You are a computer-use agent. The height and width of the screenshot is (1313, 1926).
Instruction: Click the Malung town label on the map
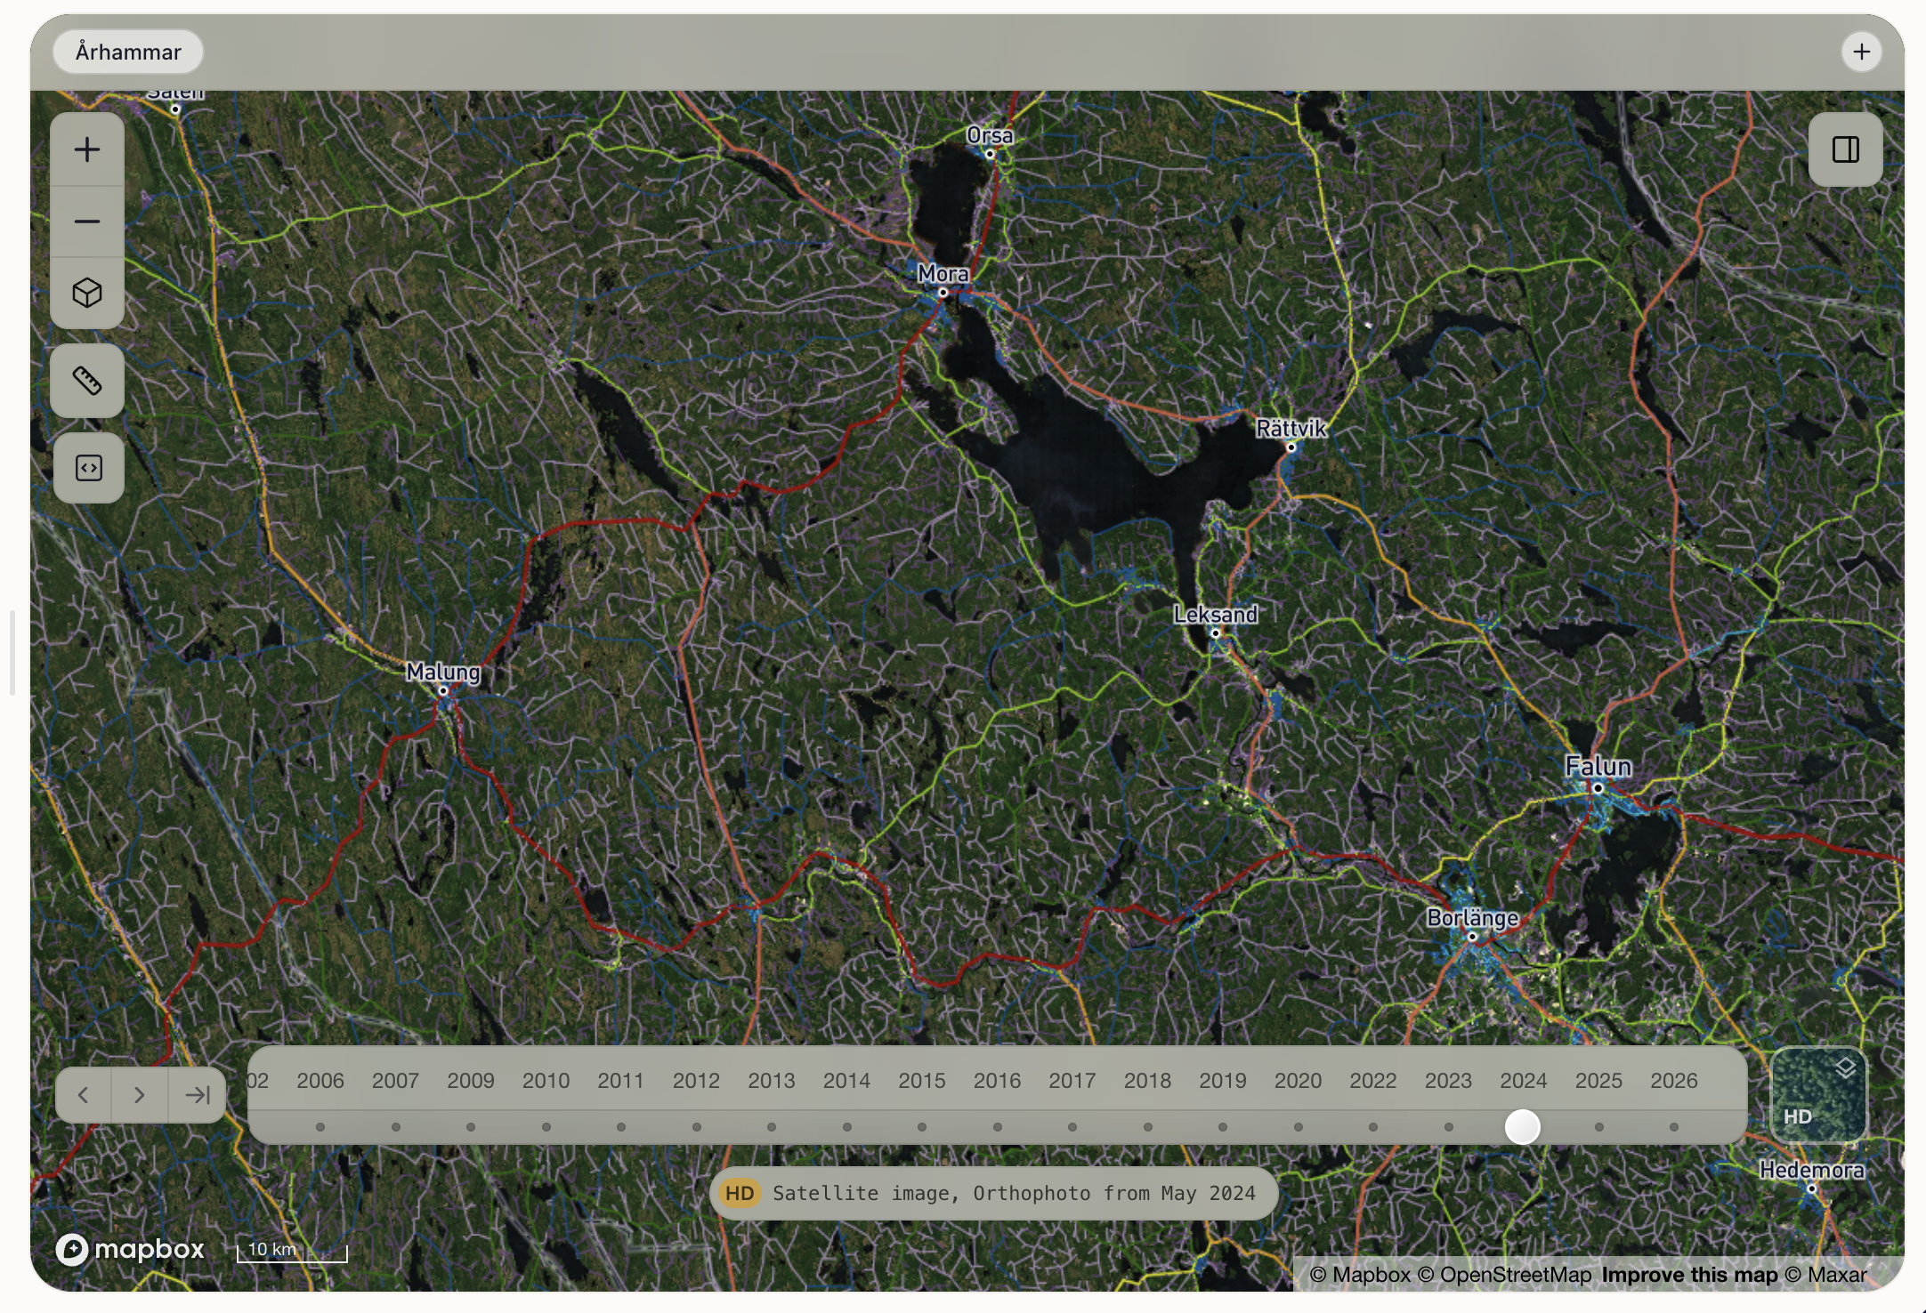(443, 673)
